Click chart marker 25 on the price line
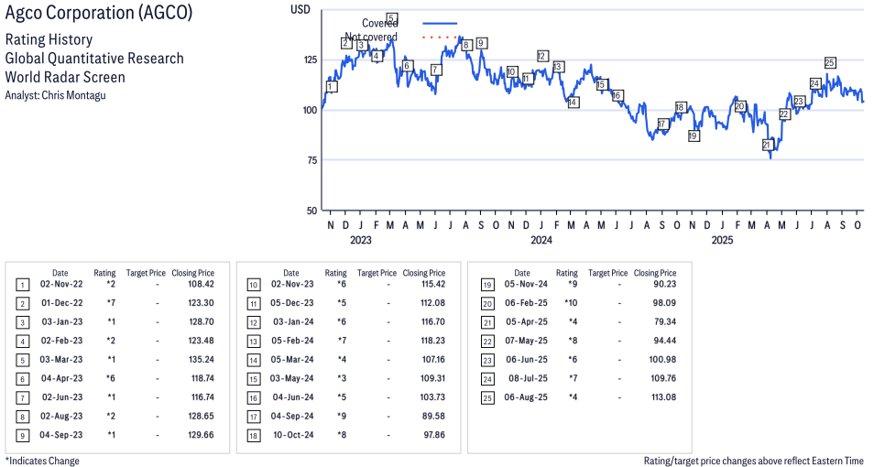Viewport: 874px width, 467px height. point(830,62)
